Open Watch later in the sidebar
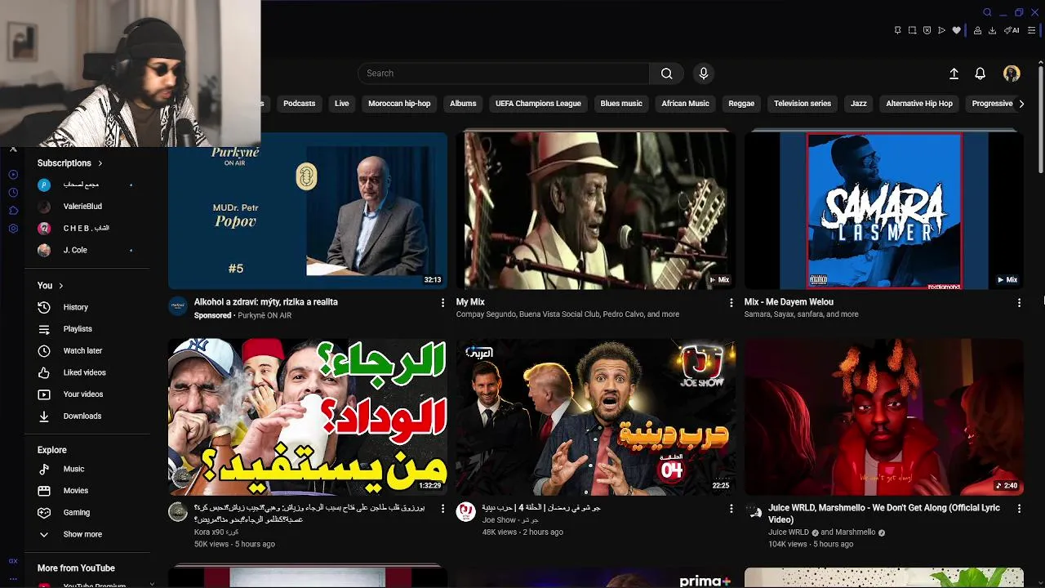The height and width of the screenshot is (588, 1045). (87, 350)
